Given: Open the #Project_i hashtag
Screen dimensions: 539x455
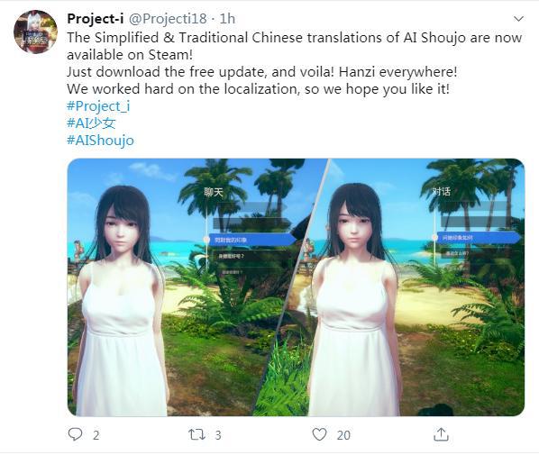Looking at the screenshot, I should pos(98,105).
